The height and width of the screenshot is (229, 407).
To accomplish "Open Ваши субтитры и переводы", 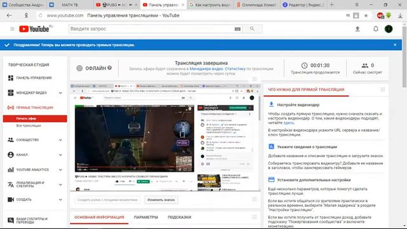I will [32, 221].
